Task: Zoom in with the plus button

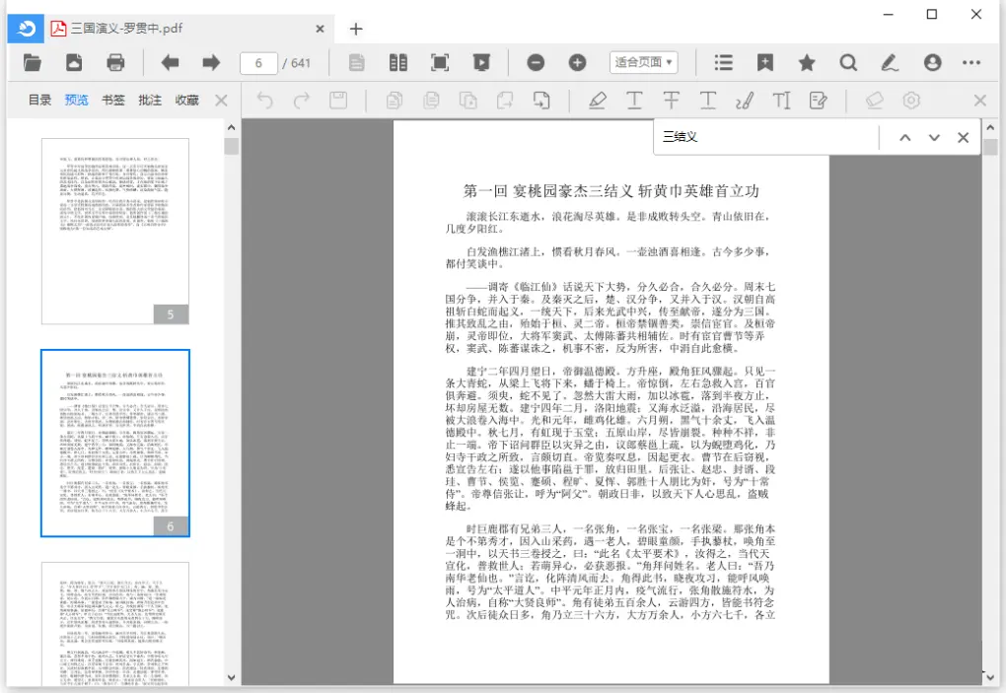Action: pos(577,62)
